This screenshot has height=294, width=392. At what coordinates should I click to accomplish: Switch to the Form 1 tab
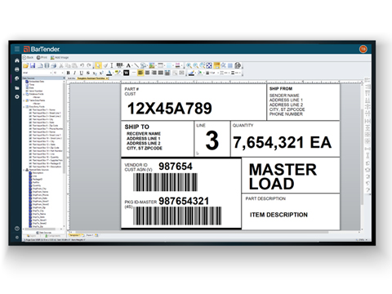89,235
